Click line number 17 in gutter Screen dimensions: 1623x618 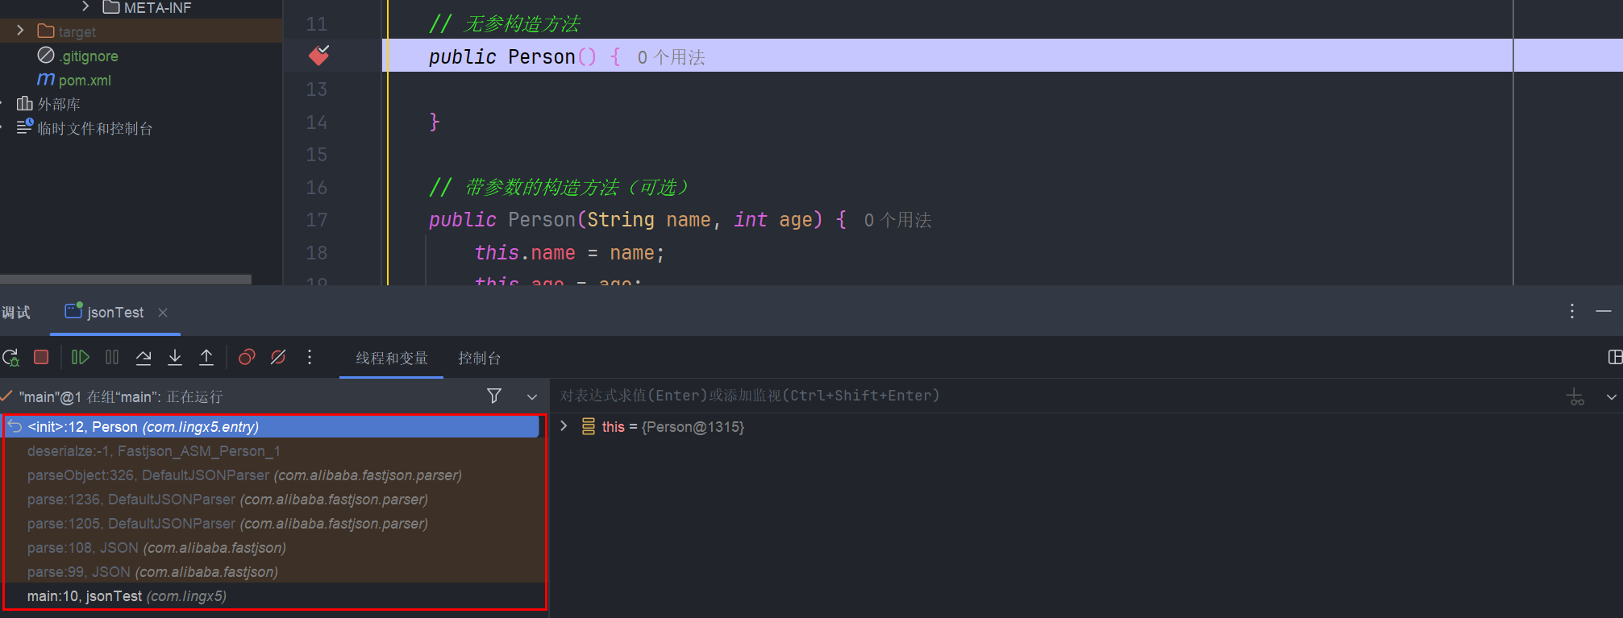316,220
